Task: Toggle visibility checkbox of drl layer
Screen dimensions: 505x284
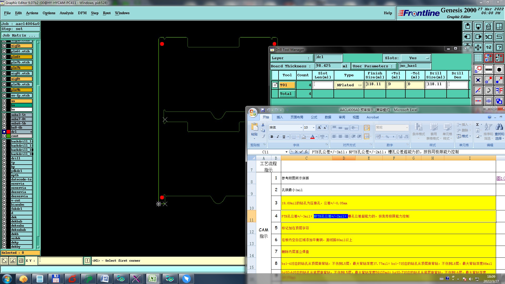Action: point(4,132)
